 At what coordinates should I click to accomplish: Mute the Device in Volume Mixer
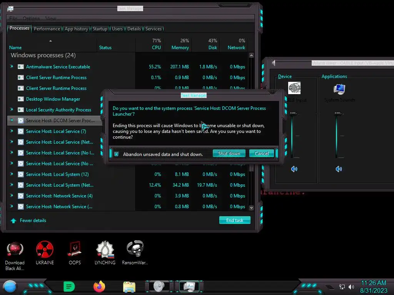click(x=294, y=169)
